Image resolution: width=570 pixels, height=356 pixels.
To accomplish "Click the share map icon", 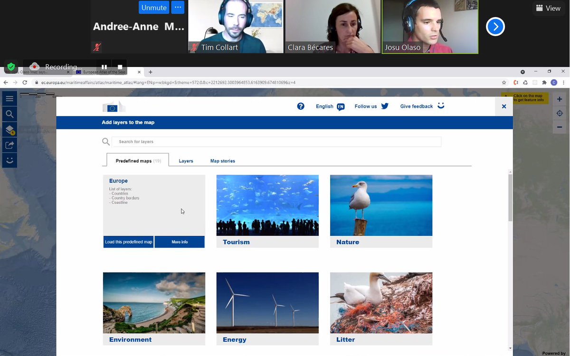I will 9,145.
